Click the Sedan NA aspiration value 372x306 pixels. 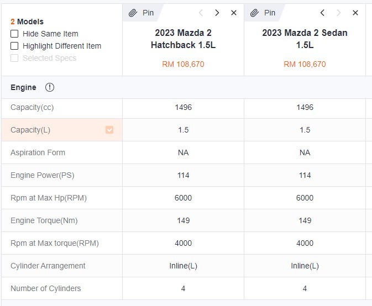coord(305,152)
